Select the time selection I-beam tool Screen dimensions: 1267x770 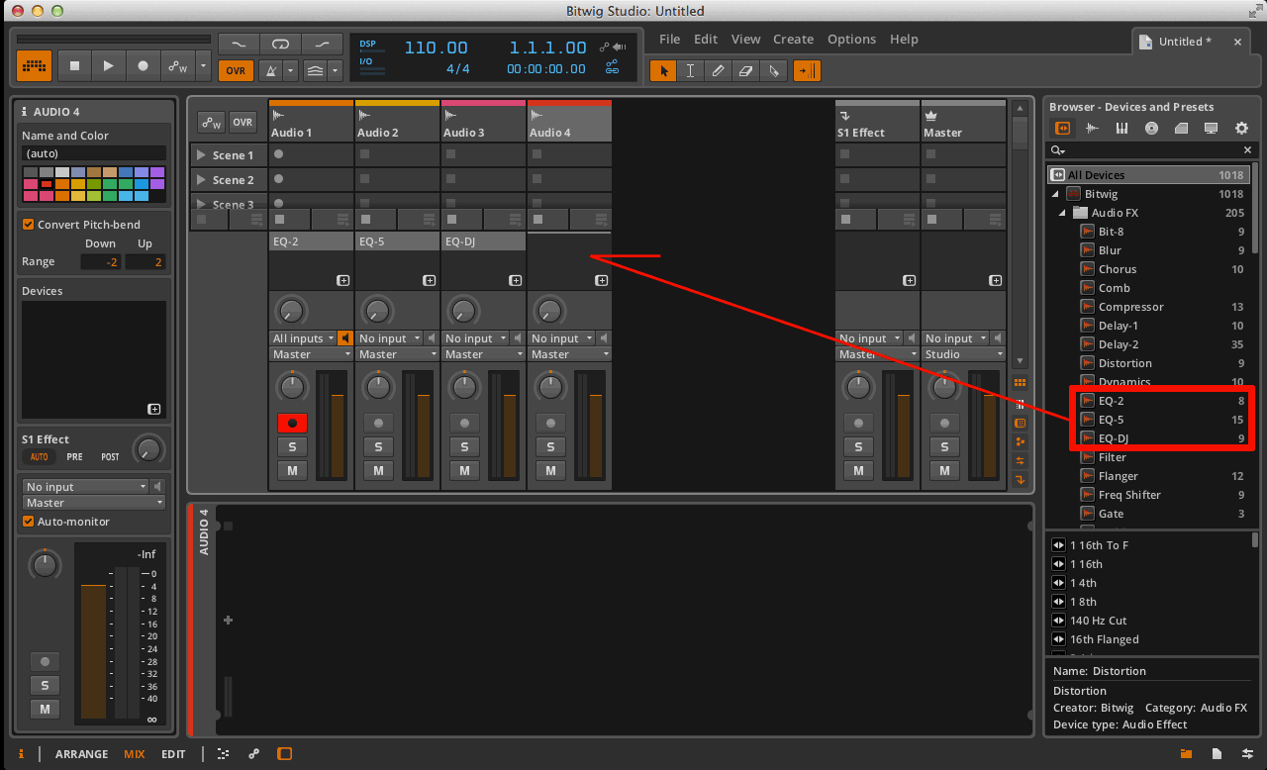(x=690, y=70)
